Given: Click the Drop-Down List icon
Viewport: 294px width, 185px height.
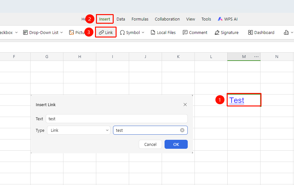Looking at the screenshot, I should coord(25,32).
